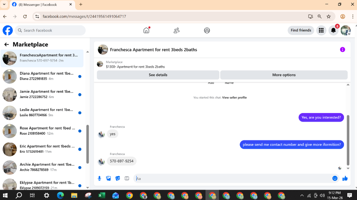Open Diana Apartment for rent conversation
The width and height of the screenshot is (357, 200).
coord(42,76)
